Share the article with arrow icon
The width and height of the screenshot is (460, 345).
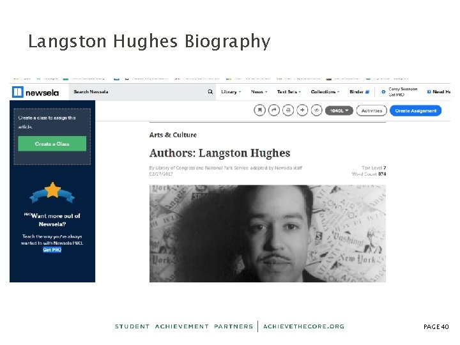[274, 111]
